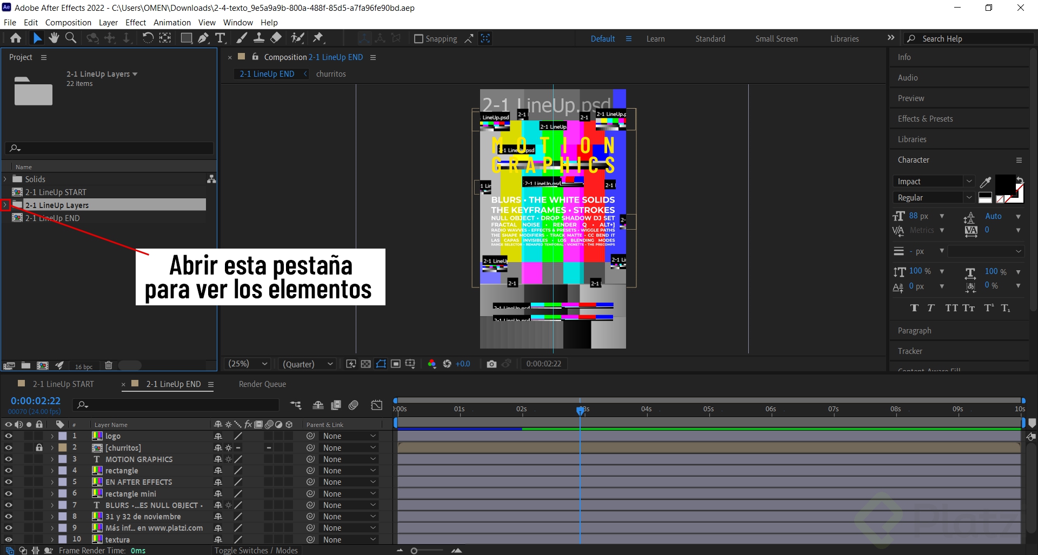Open the Impact font family dropdown
1038x555 pixels.
click(x=969, y=181)
